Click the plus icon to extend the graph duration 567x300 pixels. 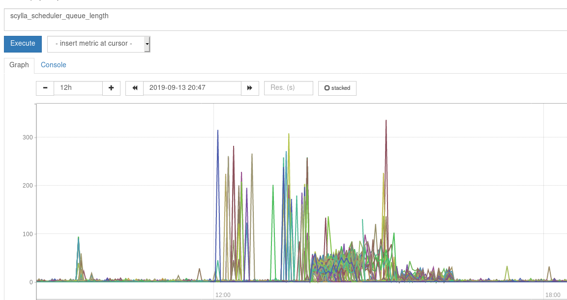[111, 88]
